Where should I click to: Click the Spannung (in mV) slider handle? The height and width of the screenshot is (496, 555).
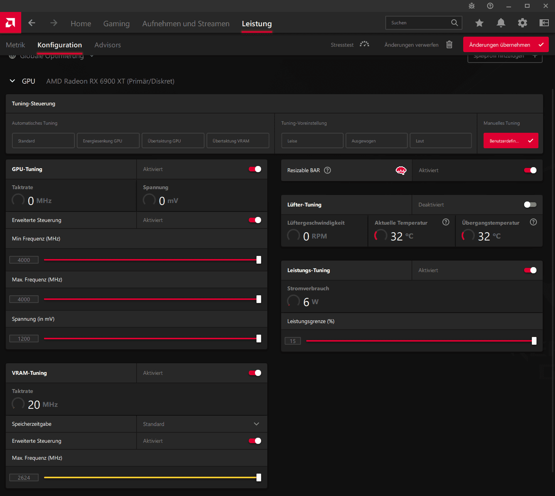click(x=259, y=339)
